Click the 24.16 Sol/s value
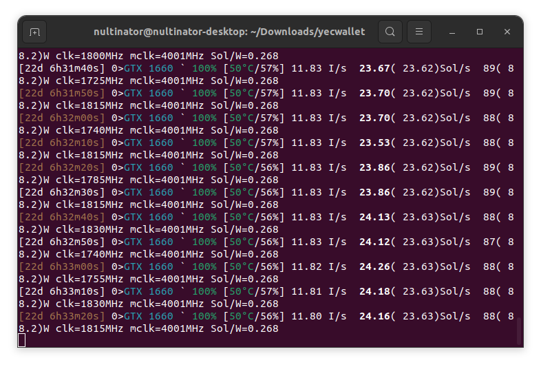The width and height of the screenshot is (541, 367). 374,316
